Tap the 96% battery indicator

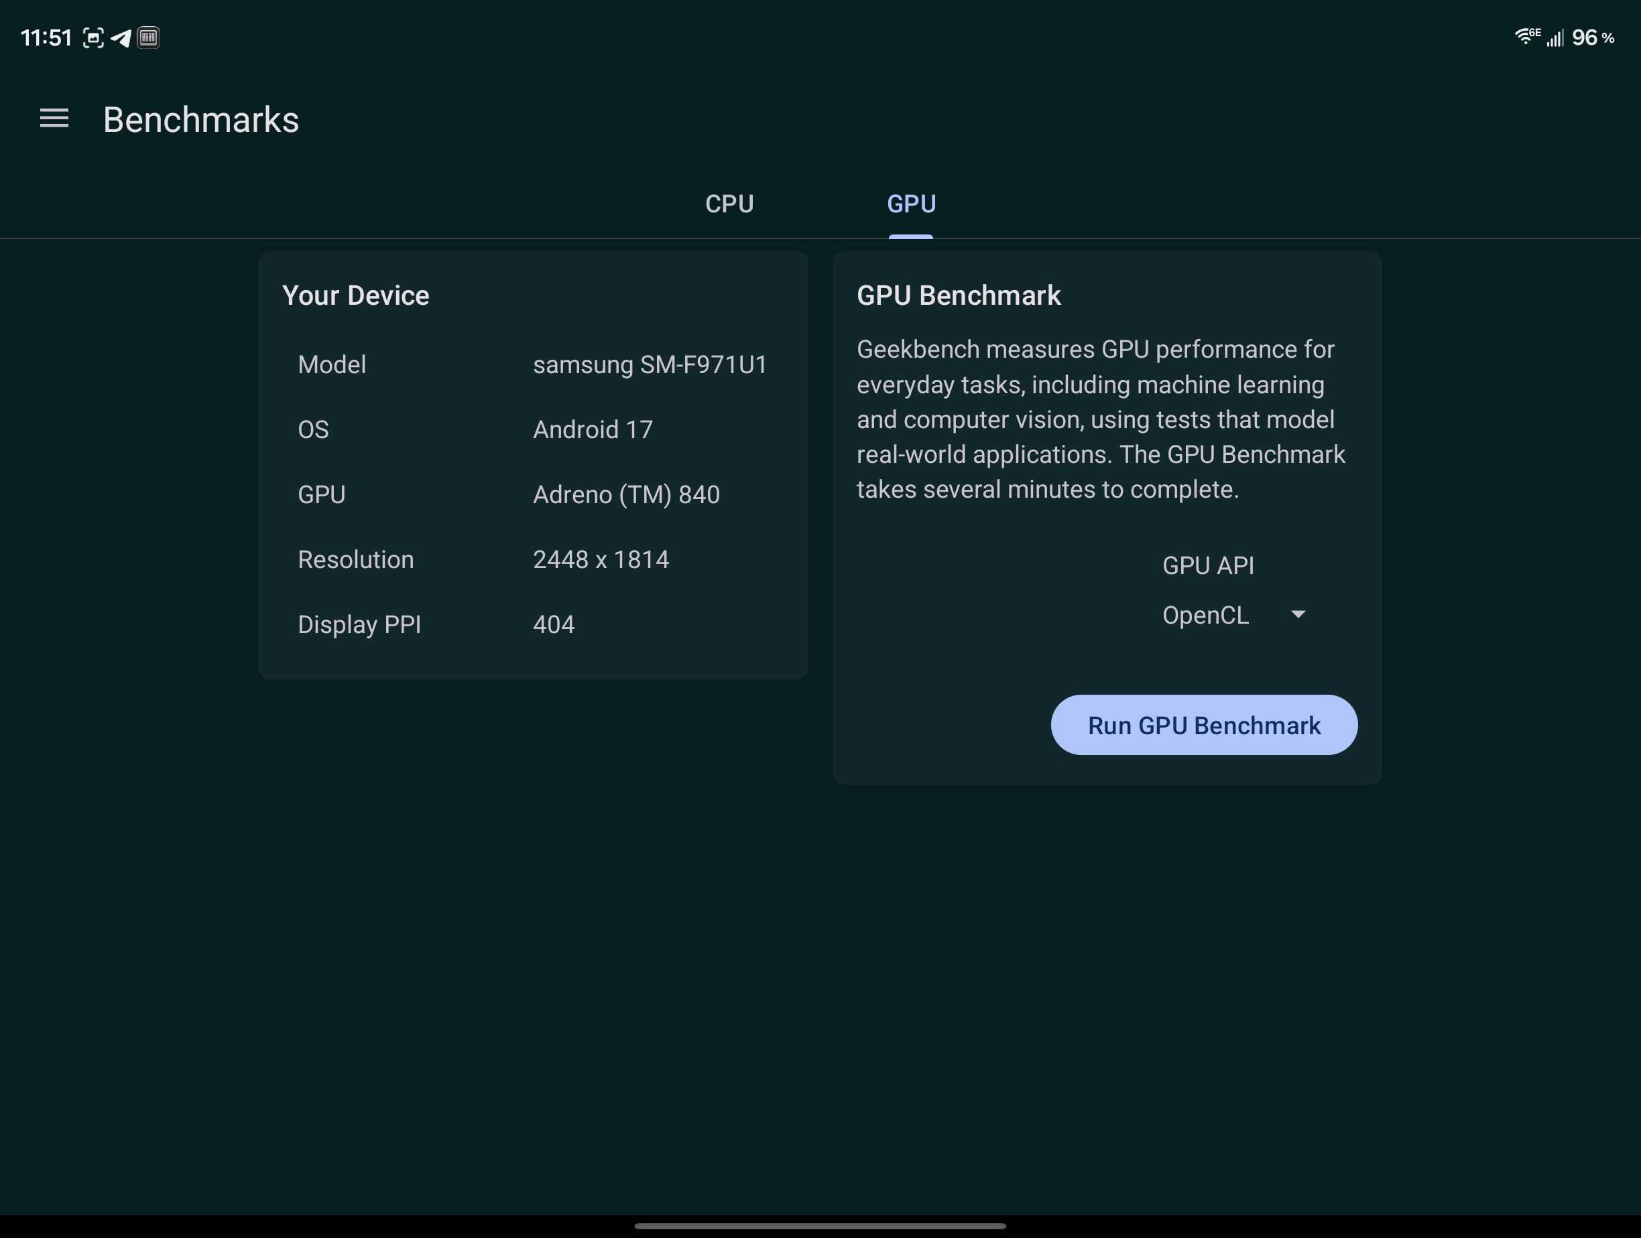tap(1593, 38)
